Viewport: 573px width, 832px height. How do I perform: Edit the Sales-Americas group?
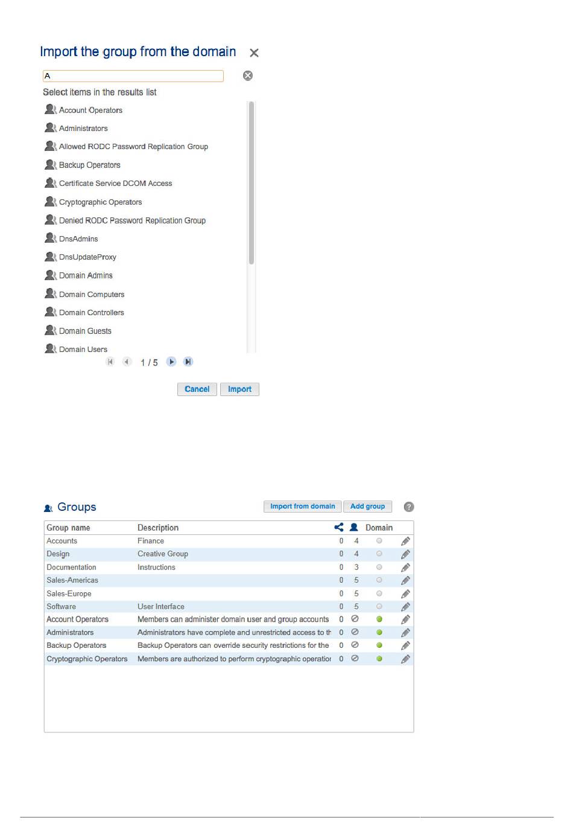point(405,580)
